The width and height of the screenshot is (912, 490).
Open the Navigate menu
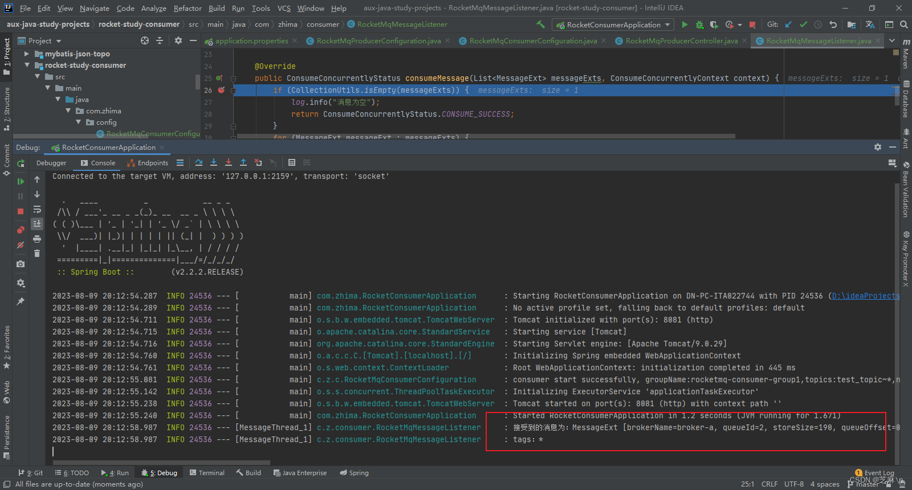pyautogui.click(x=94, y=8)
